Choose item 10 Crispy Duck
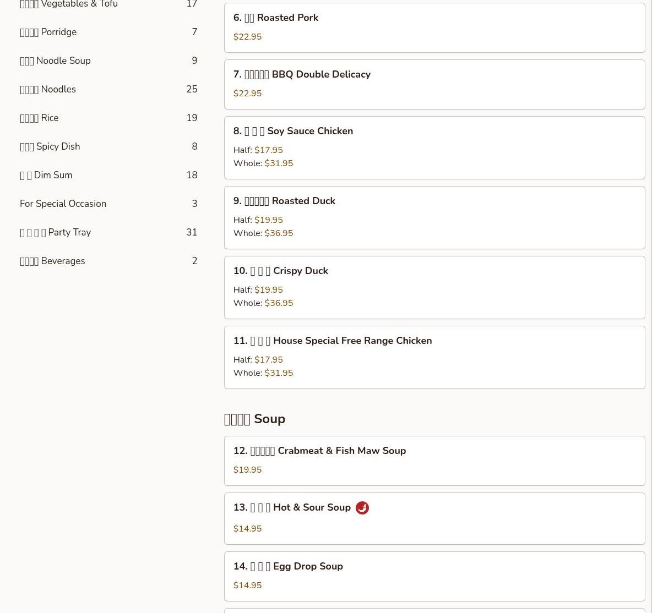 [x=434, y=287]
